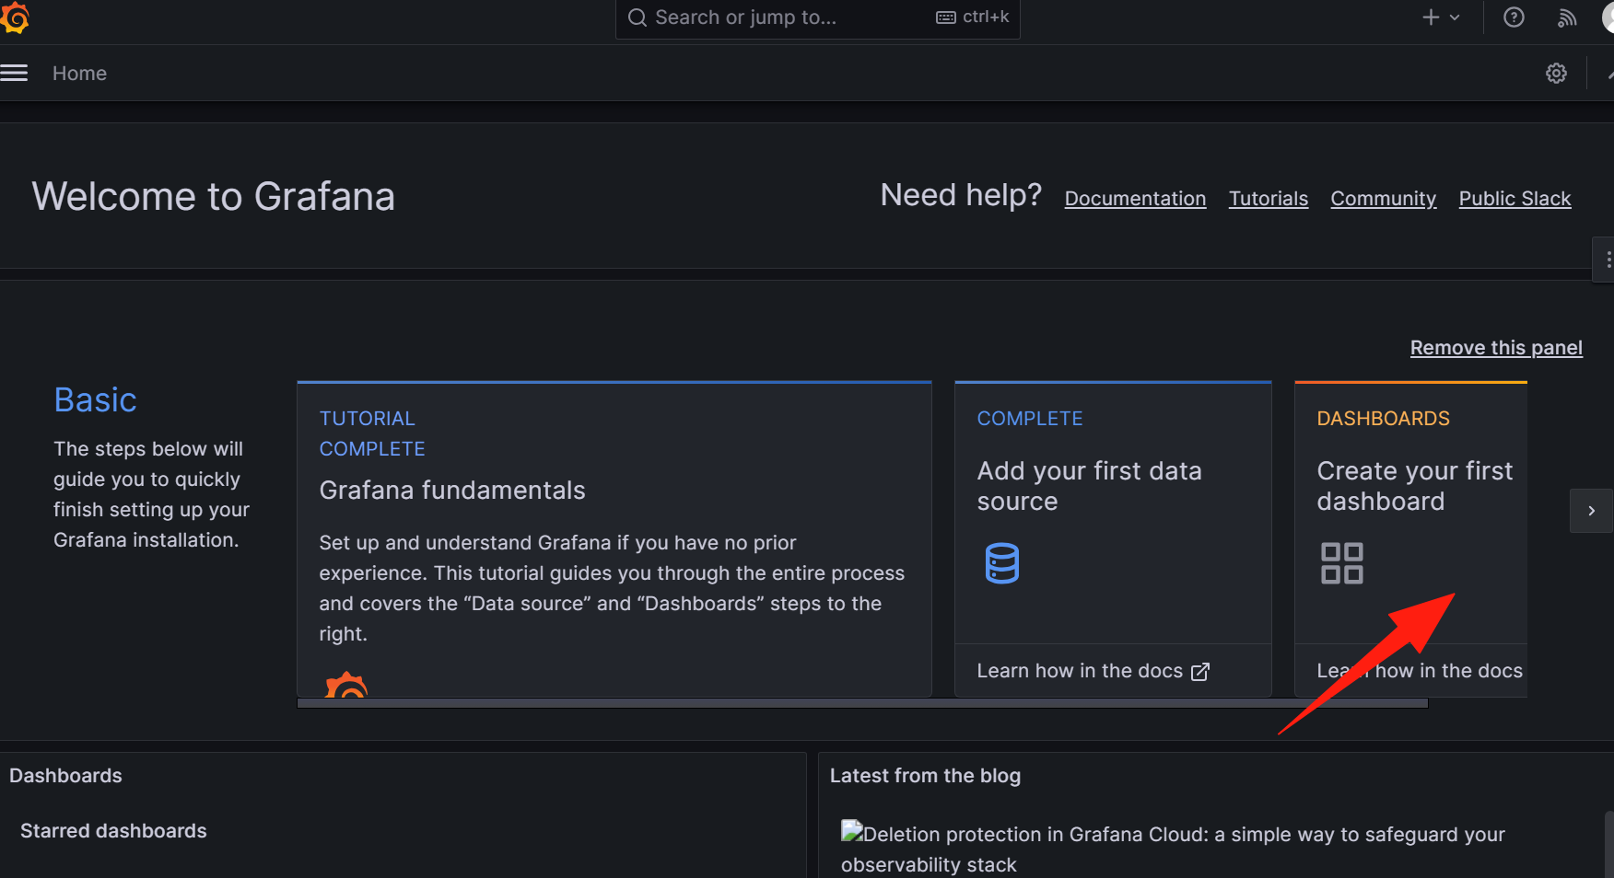Click the Grafana logo icon
1614x878 pixels.
(15, 17)
